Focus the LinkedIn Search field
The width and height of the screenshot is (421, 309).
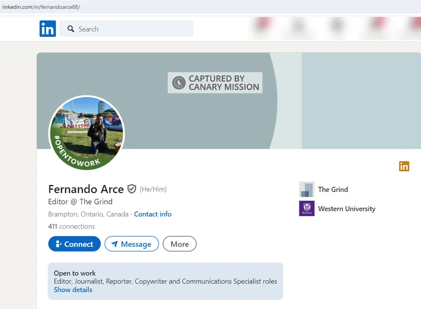(126, 28)
